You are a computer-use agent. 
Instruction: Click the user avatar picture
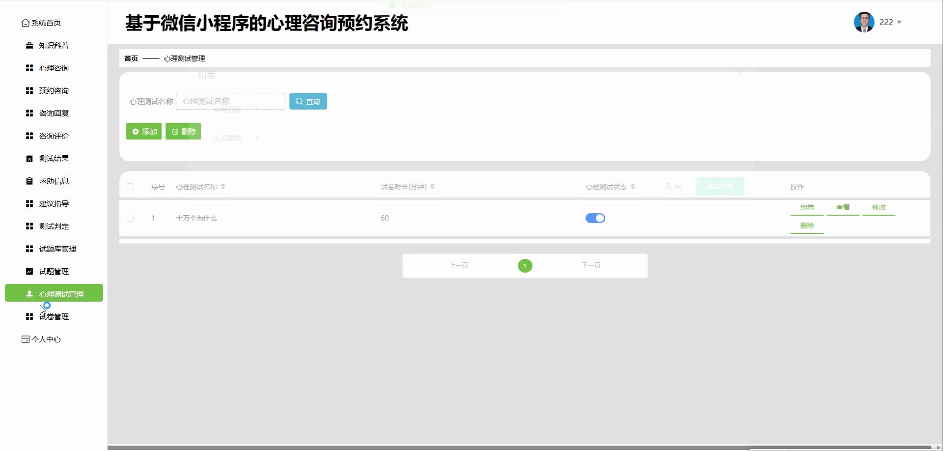click(x=864, y=22)
